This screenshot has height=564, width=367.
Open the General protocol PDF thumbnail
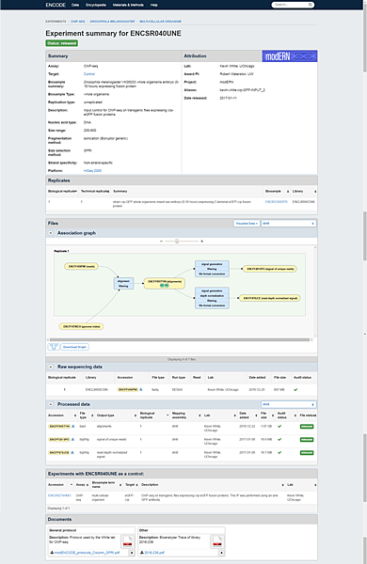(x=127, y=541)
